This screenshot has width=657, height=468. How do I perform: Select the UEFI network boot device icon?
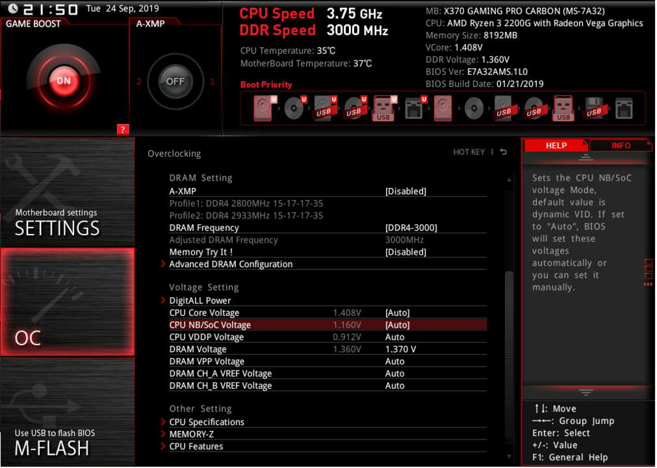coord(415,108)
